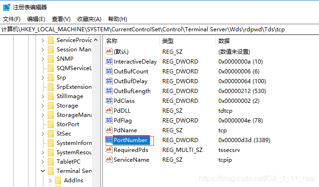Click the data cell 0x00000d3d (3389)
Screen dimensions: 319x187
click(x=244, y=140)
